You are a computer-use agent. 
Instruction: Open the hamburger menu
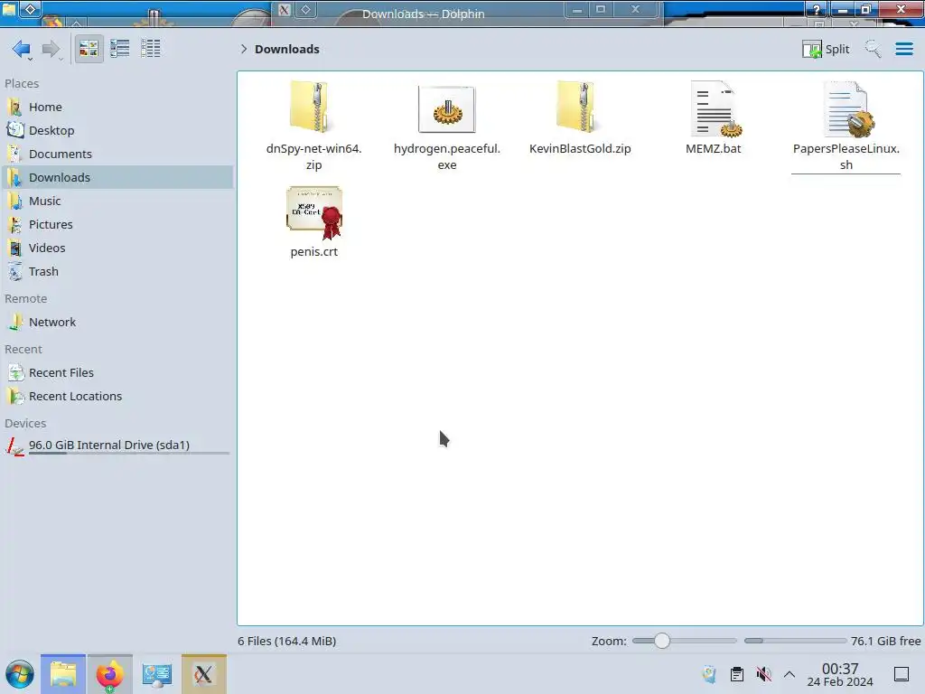[903, 49]
